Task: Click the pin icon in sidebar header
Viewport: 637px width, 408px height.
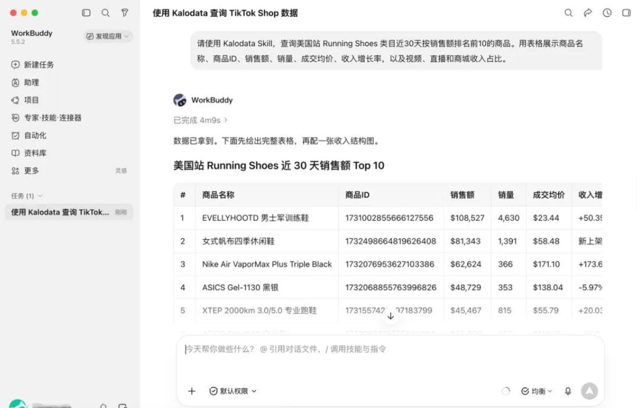Action: click(125, 13)
